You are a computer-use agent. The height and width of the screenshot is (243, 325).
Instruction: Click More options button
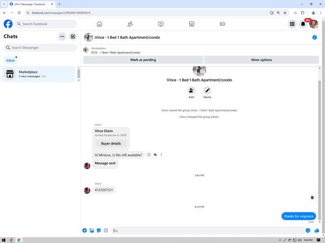pos(261,60)
